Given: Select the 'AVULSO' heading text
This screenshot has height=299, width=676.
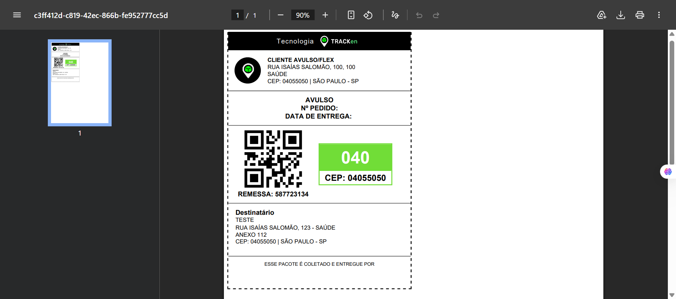Looking at the screenshot, I should coord(319,100).
